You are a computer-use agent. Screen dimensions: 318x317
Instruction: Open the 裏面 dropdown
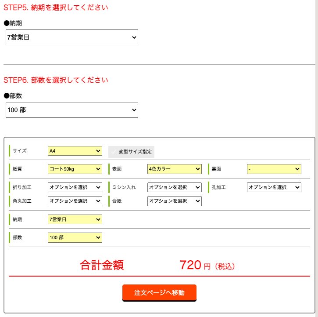click(x=274, y=169)
